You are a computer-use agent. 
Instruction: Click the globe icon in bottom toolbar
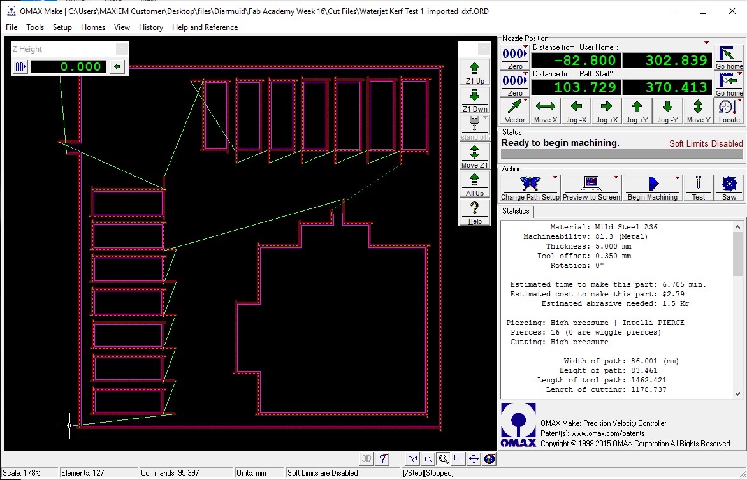point(490,458)
